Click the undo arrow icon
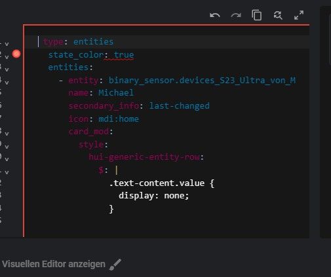 click(215, 16)
